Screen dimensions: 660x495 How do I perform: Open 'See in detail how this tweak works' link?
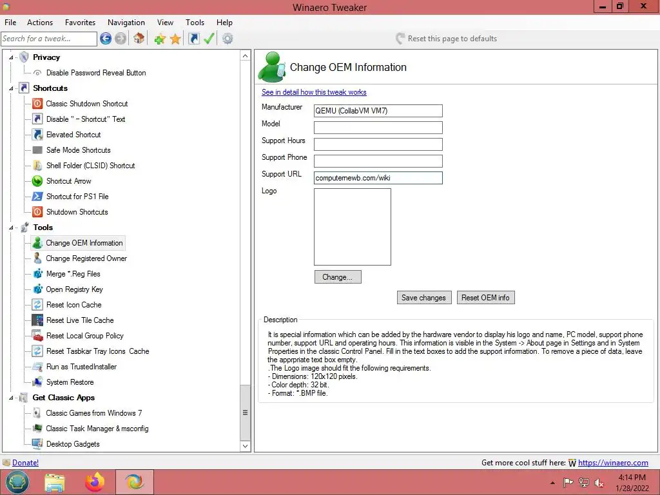point(314,92)
